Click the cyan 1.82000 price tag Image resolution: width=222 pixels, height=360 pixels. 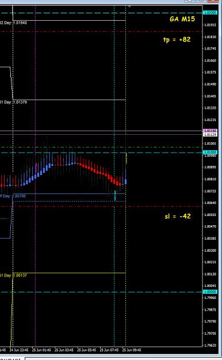coord(210,13)
